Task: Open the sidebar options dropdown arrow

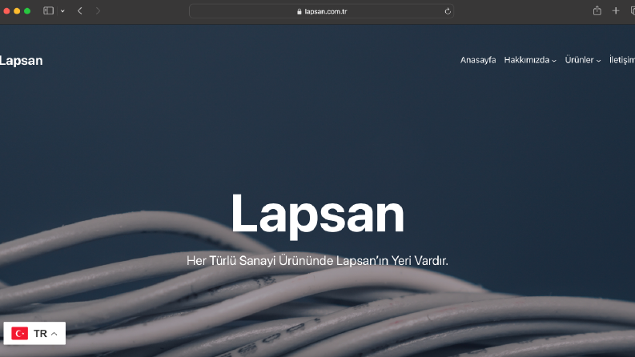Action: [x=62, y=11]
